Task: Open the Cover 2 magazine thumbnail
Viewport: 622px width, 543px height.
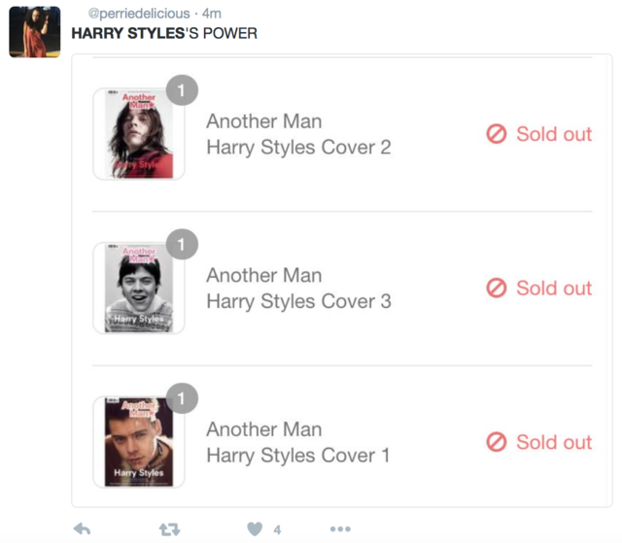Action: coord(137,135)
